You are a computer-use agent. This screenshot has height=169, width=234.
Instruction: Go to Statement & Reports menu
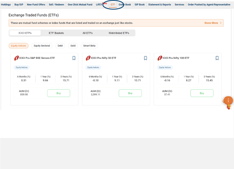coord(159,5)
